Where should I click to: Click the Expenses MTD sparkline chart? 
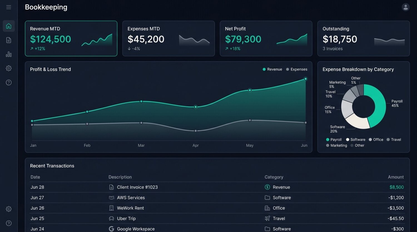point(194,40)
